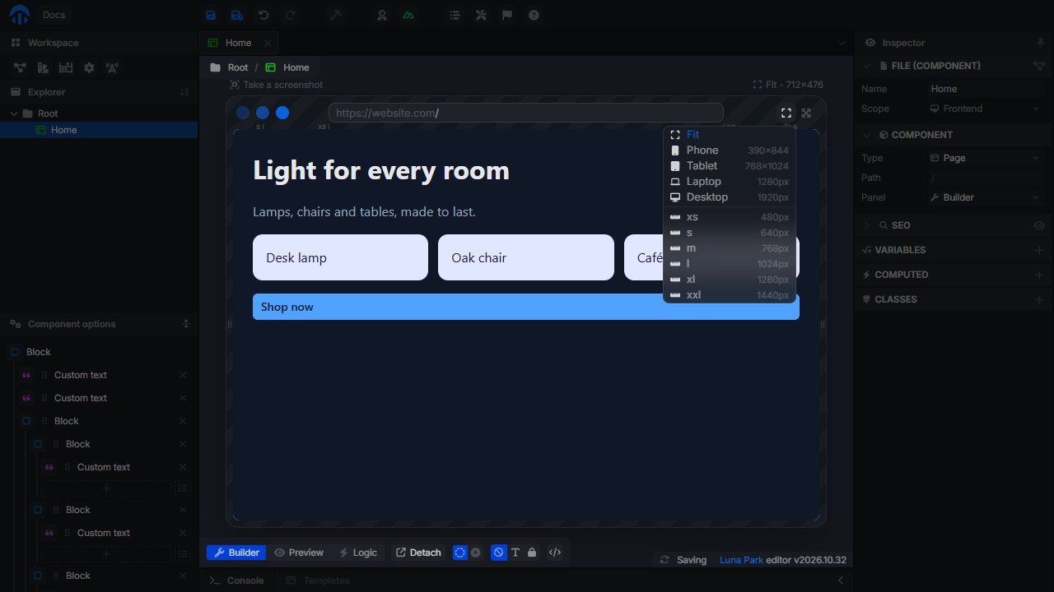Collapse the COMPONENT section
Image resolution: width=1054 pixels, height=592 pixels.
tap(867, 135)
